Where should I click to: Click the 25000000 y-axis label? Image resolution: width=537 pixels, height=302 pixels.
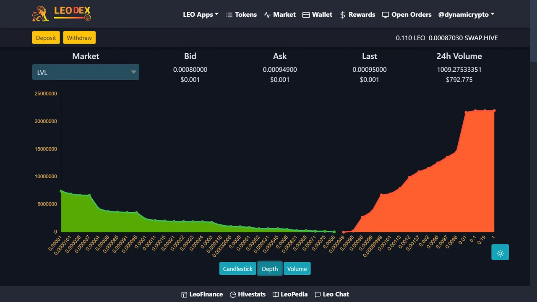pos(46,94)
